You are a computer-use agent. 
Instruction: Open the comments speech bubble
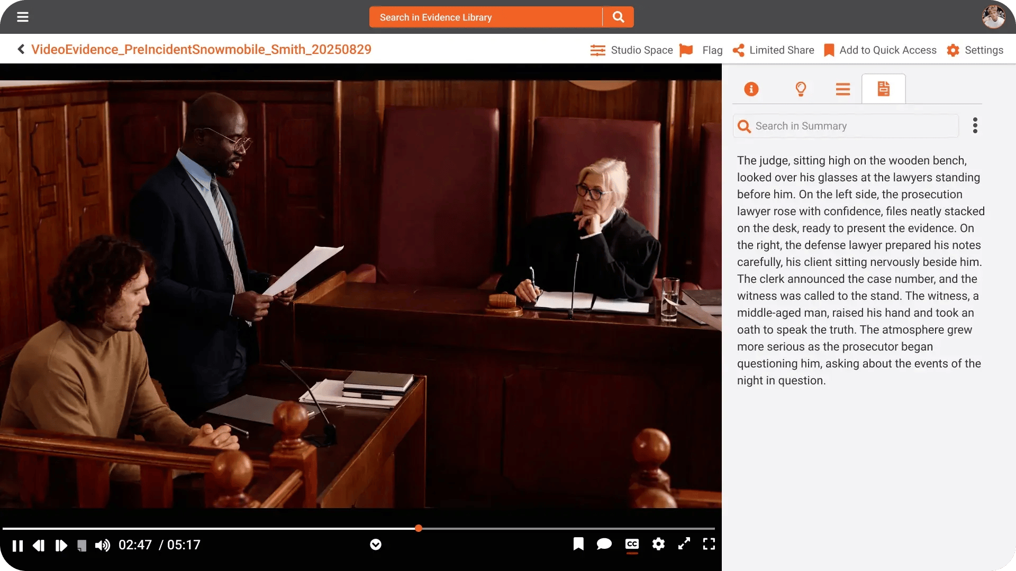point(604,544)
